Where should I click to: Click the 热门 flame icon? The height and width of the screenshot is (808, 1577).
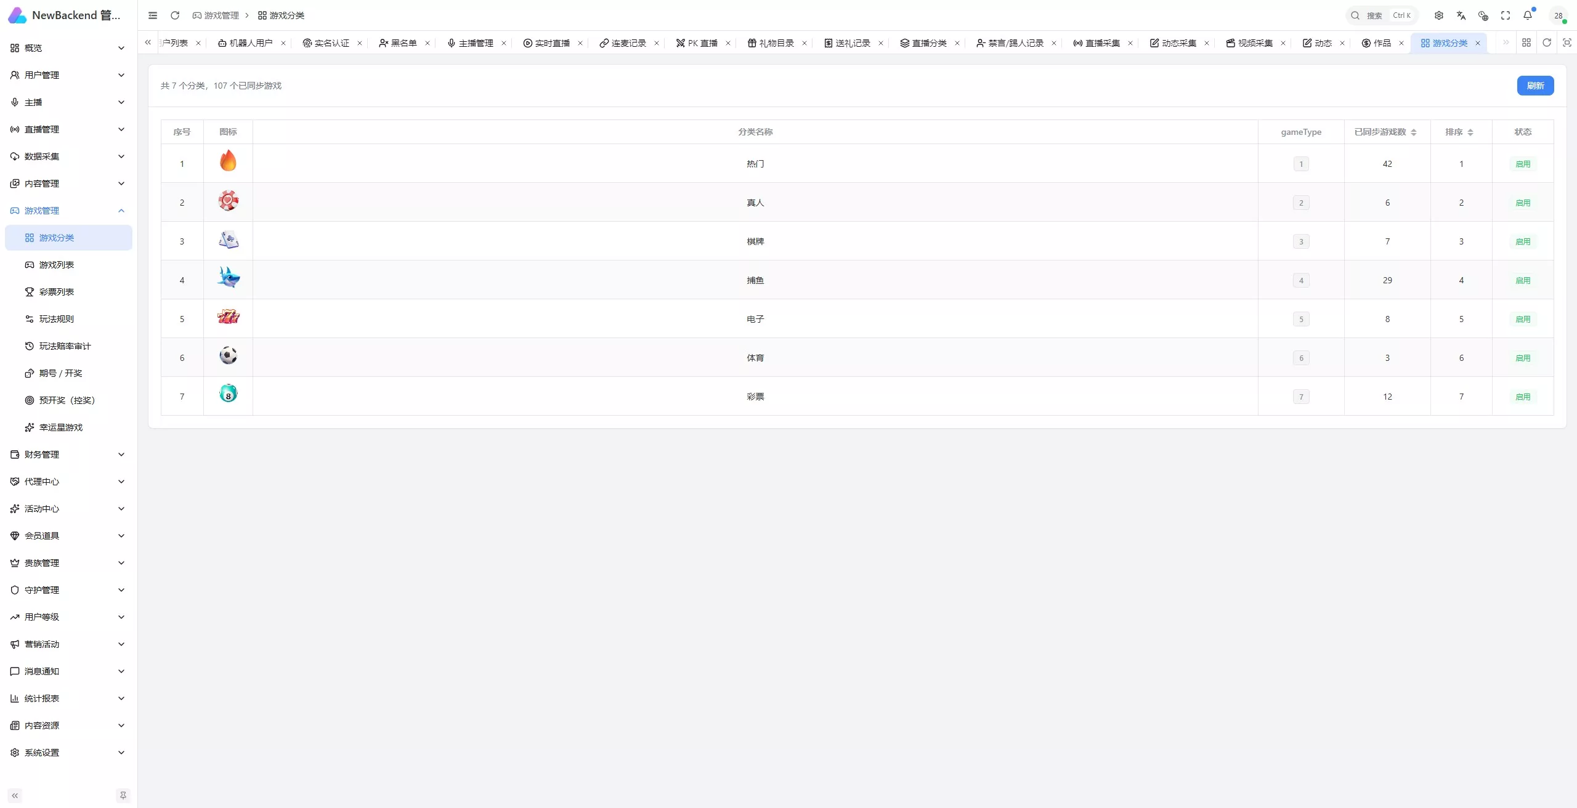(228, 161)
